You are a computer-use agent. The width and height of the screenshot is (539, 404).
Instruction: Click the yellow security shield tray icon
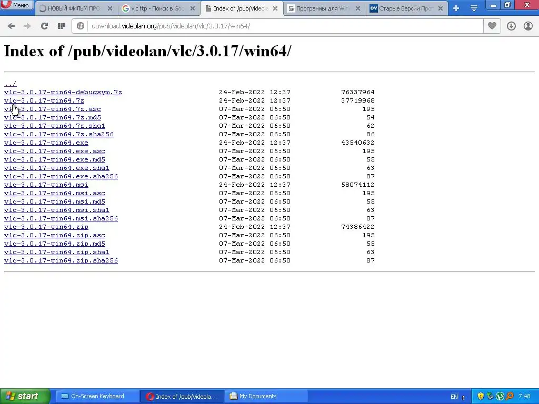481,397
